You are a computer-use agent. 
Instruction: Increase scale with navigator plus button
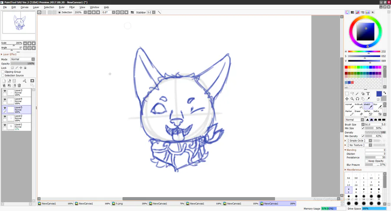pyautogui.click(x=30, y=43)
